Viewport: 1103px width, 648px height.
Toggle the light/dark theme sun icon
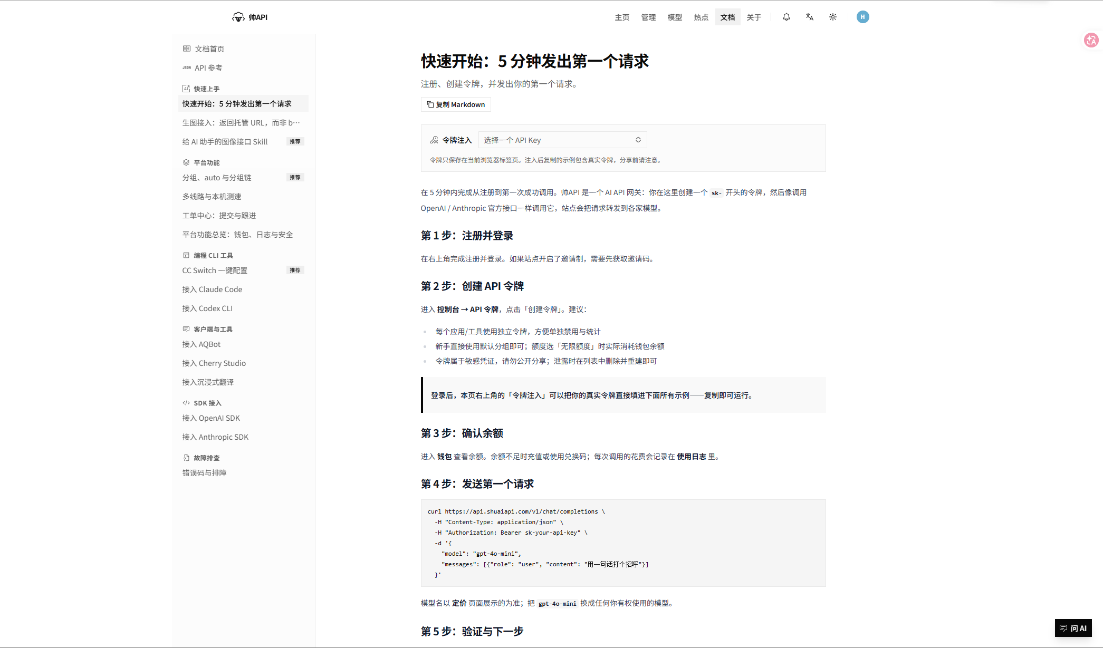coord(833,17)
